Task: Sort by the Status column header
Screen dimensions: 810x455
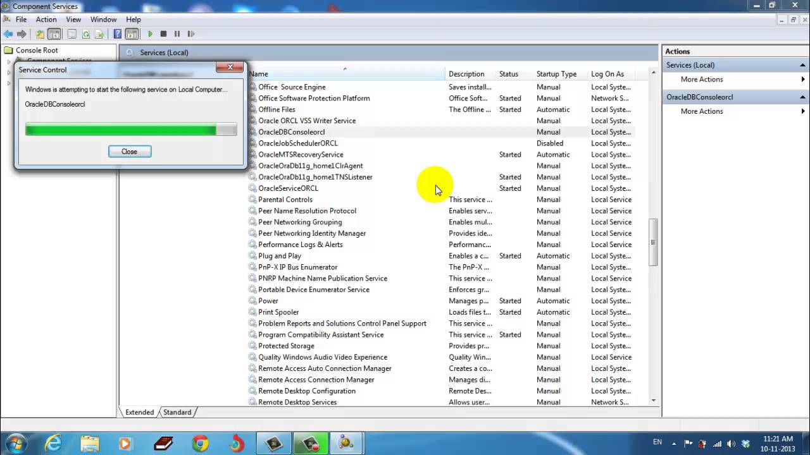Action: (514, 74)
